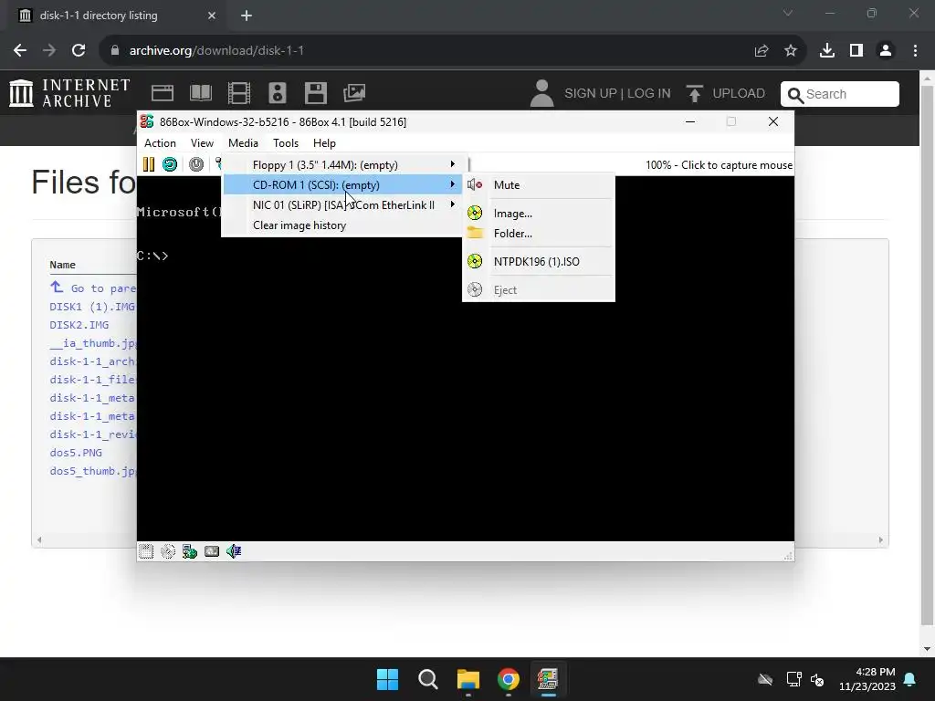The image size is (935, 701).
Task: Click the Internet Archive logo
Action: pyautogui.click(x=69, y=93)
